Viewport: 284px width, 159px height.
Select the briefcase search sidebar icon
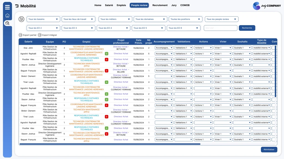(x=7, y=23)
